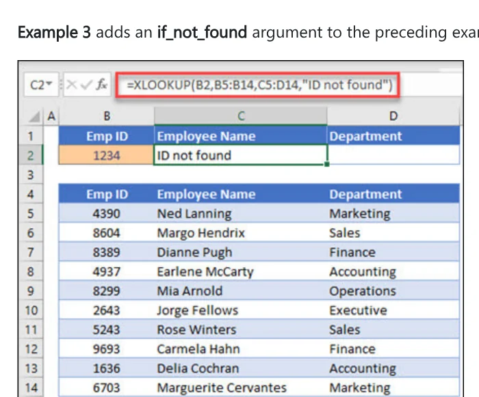Click the Name Box showing C2
479x397 pixels.
tap(41, 85)
